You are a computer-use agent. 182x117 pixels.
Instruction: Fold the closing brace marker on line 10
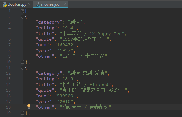click(23, 62)
